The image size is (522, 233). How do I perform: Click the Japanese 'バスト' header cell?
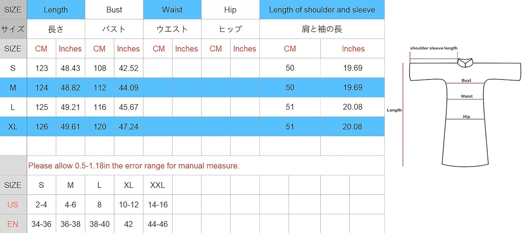114,29
